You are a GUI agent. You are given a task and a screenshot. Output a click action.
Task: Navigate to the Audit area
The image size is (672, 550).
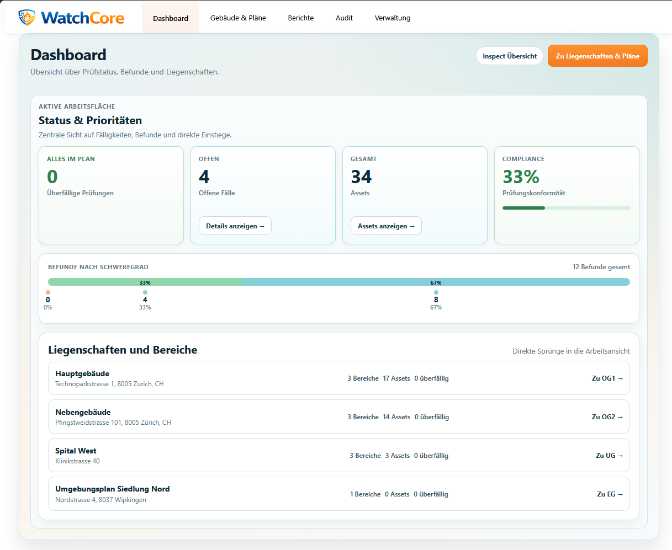[344, 18]
